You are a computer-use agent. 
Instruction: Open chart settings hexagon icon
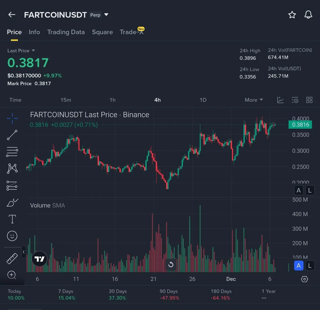tap(305, 279)
